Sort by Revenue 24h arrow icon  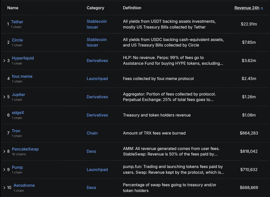coord(262,8)
